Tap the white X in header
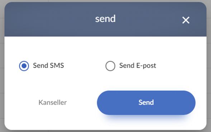 point(186,20)
